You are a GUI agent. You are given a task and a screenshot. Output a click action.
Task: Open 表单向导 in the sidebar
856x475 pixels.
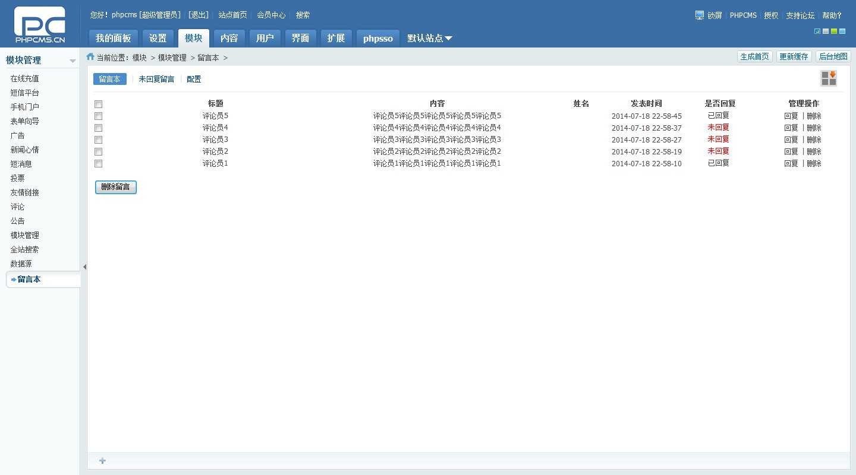(x=24, y=121)
